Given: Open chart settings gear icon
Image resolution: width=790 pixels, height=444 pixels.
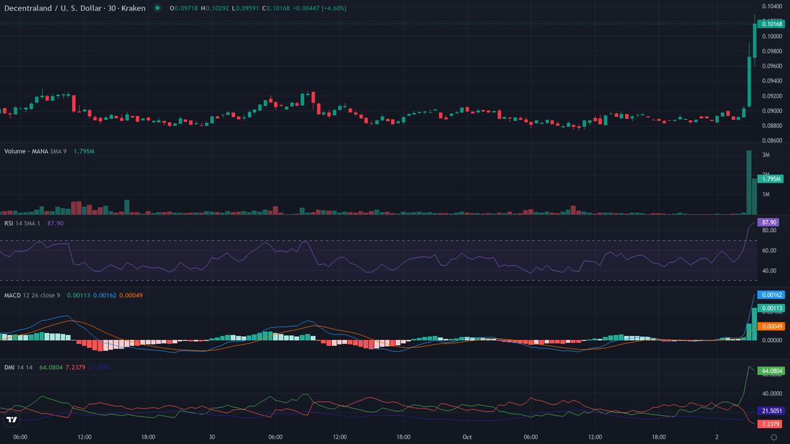Looking at the screenshot, I should (774, 437).
